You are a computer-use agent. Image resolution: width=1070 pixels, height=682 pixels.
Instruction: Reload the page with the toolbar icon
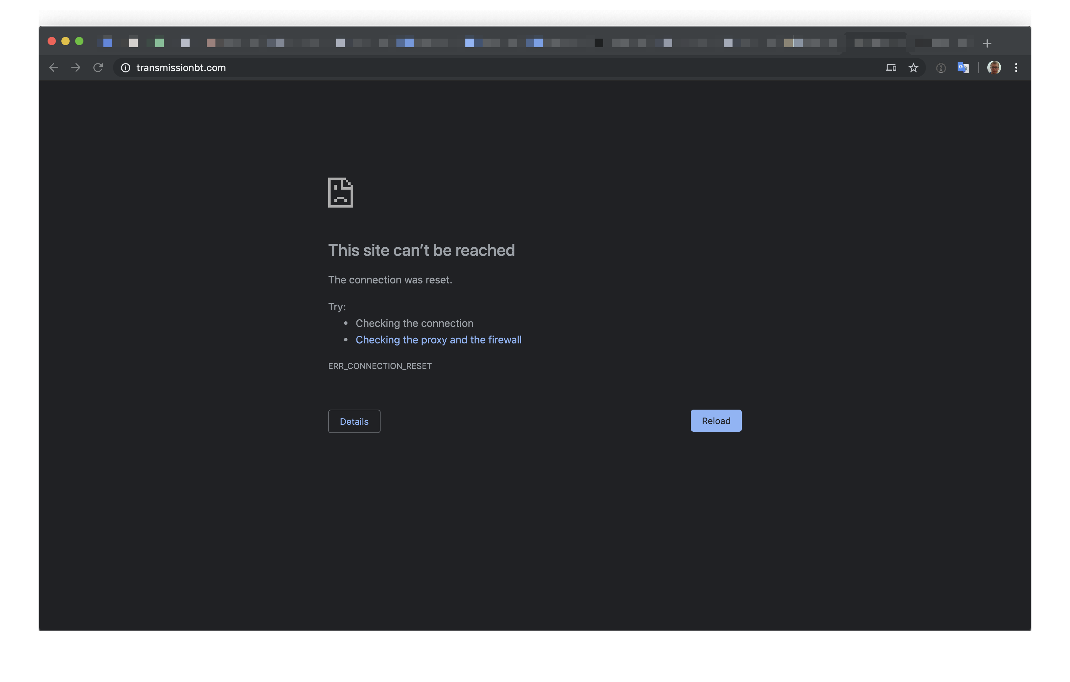pyautogui.click(x=98, y=68)
